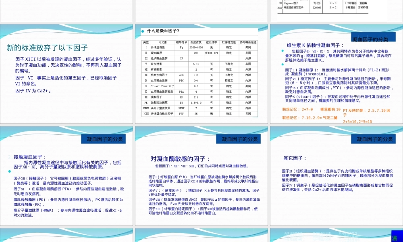
Task: Click the TF abbreviation cell
Action: pos(181,58)
